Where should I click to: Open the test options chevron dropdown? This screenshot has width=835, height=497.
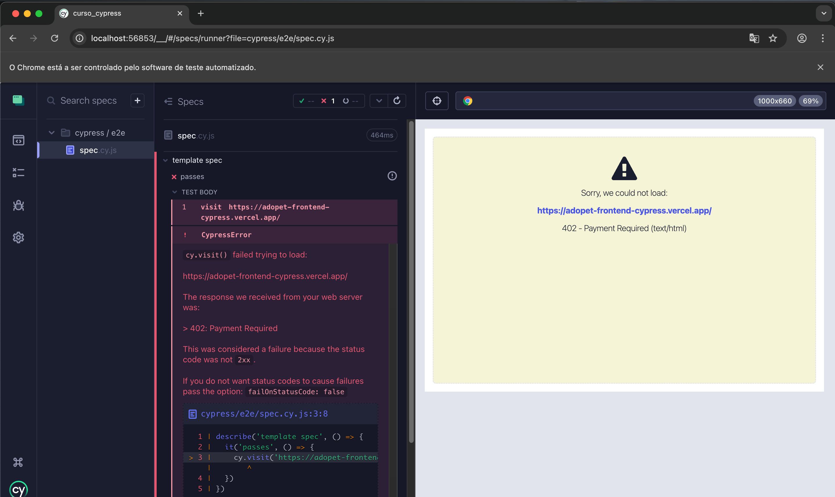tap(379, 101)
